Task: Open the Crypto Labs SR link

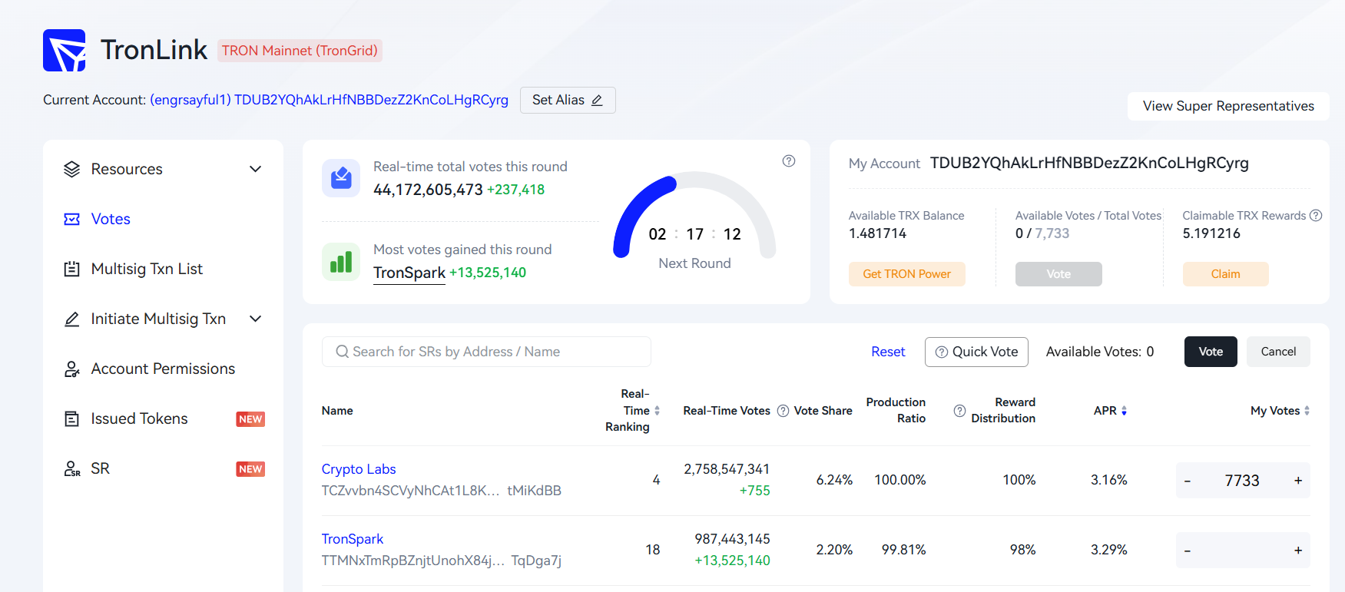Action: click(x=359, y=469)
